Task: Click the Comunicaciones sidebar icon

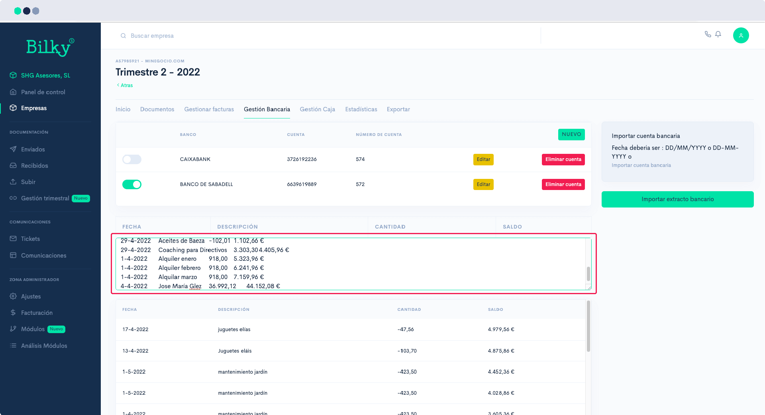Action: [x=13, y=255]
